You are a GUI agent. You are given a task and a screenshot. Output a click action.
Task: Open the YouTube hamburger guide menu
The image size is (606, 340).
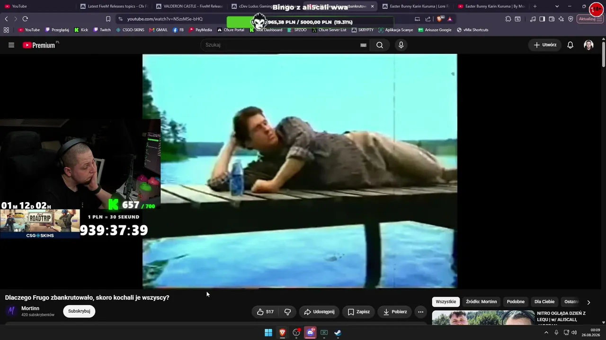[11, 45]
